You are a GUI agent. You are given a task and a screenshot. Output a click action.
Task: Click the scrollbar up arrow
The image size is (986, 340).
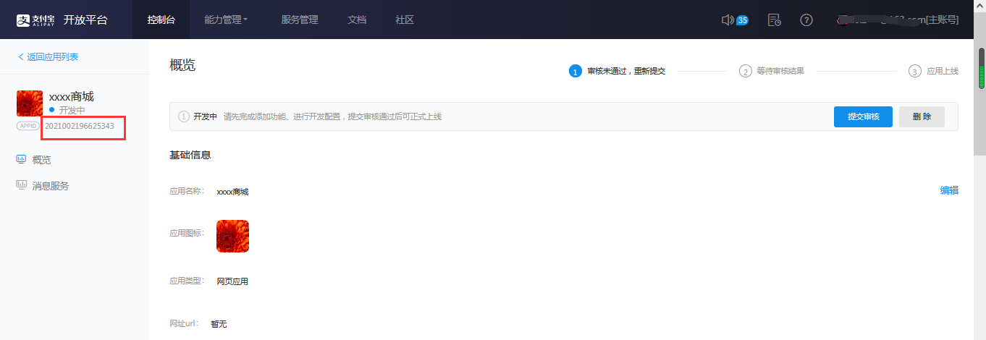click(x=981, y=43)
